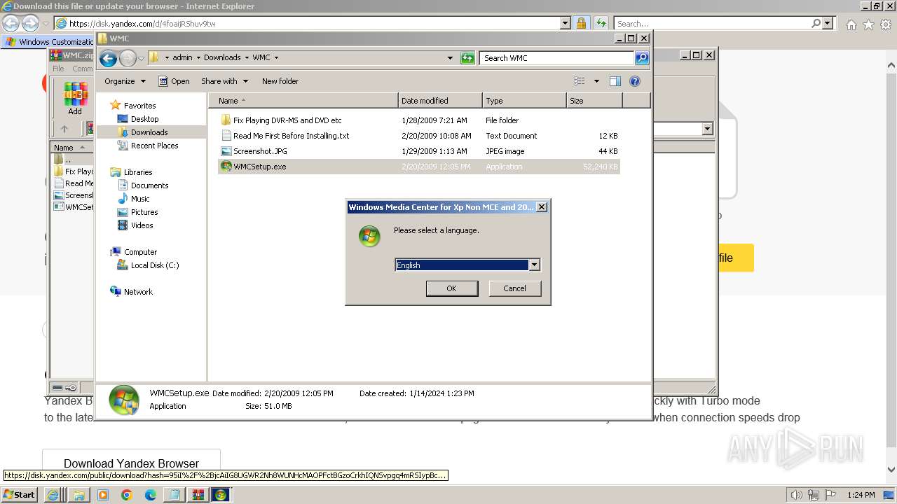
Task: Open Libraries in the navigation pane
Action: (x=138, y=172)
